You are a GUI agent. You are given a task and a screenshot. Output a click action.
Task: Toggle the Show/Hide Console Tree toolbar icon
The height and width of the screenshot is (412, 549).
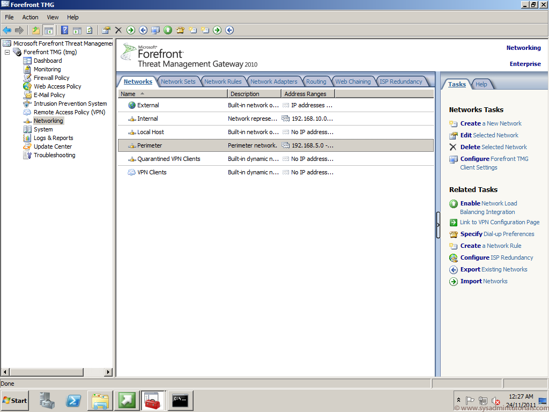point(48,30)
